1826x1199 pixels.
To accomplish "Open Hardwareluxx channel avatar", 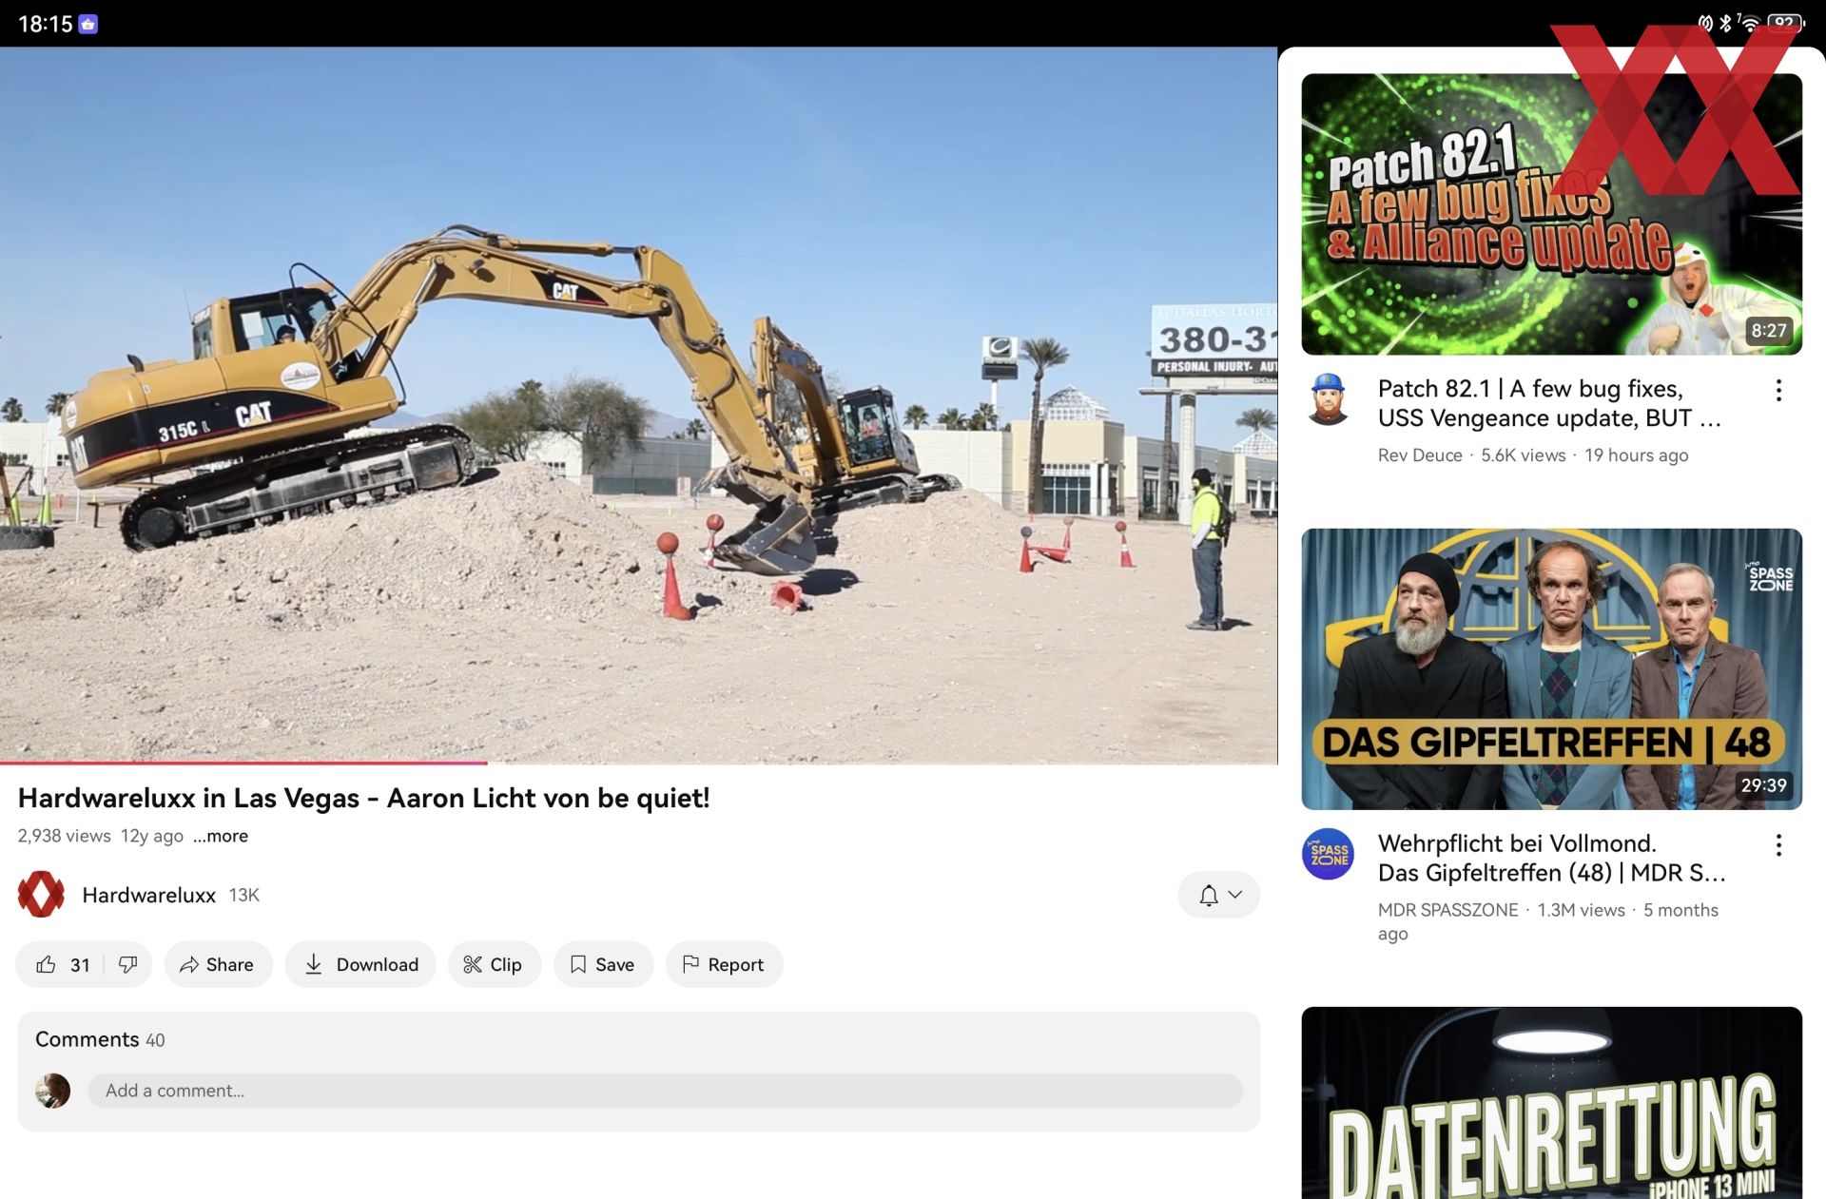I will (x=41, y=895).
